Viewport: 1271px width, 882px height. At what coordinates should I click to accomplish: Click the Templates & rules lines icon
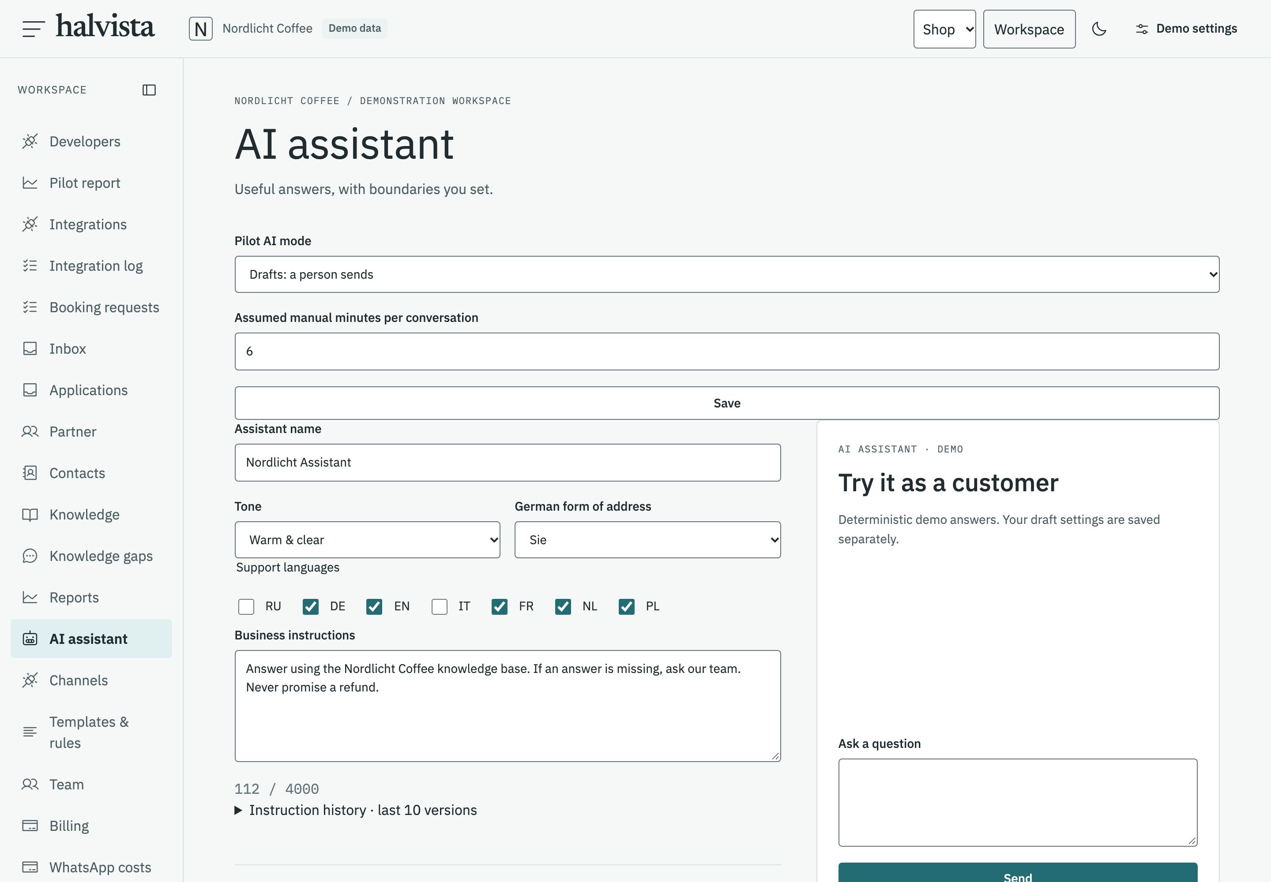30,732
